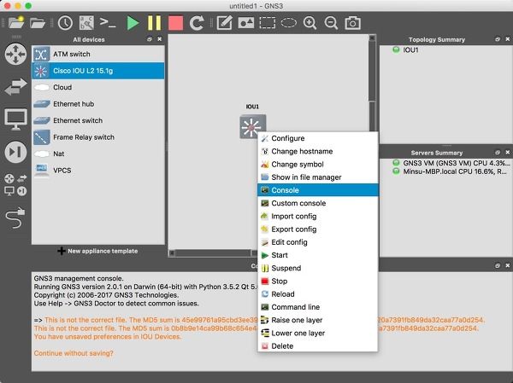This screenshot has height=383, width=513.
Task: Choose Export config menu entry
Action: click(318, 229)
